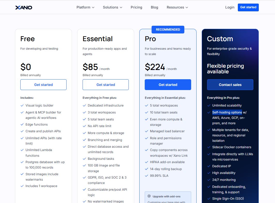Click the checkmark beside Background tasks
The height and width of the screenshot is (203, 275).
84,159
